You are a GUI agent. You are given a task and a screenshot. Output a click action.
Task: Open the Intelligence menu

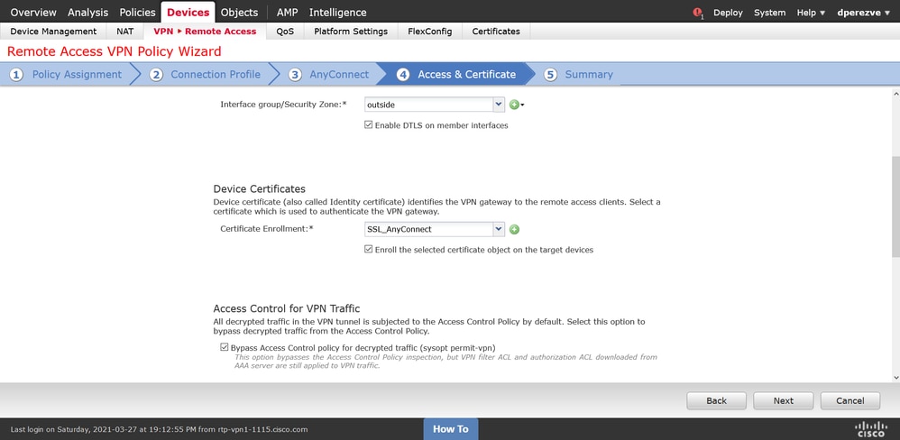[337, 12]
